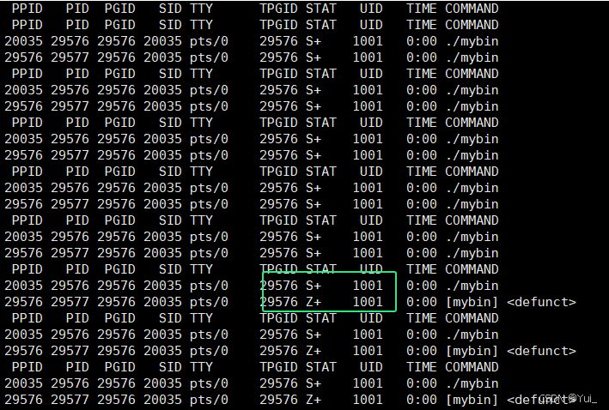Click 'TTY' in the topmost header line
This screenshot has width=609, height=410.
[201, 9]
